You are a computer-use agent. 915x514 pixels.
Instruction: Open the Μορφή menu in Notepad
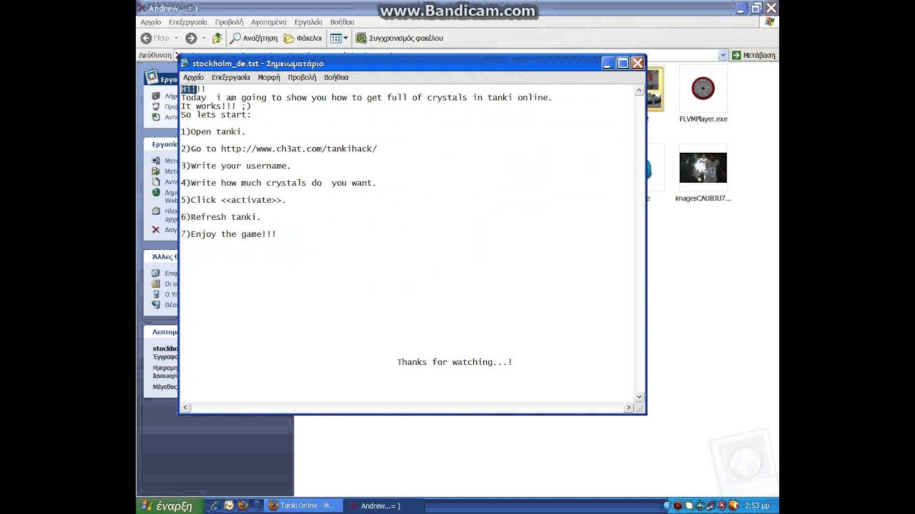[269, 77]
